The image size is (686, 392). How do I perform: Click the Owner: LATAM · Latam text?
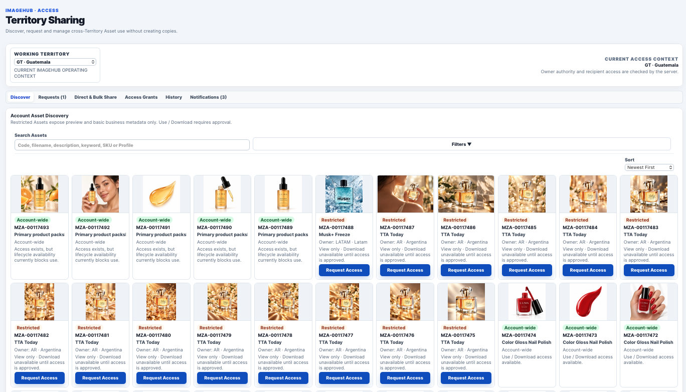click(343, 242)
